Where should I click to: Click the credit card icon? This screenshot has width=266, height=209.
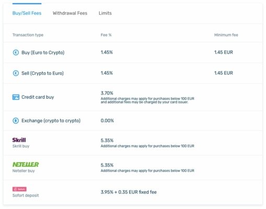pos(16,97)
